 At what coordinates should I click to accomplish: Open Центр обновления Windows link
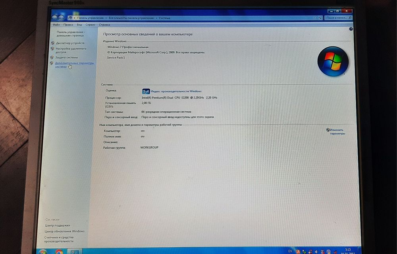point(65,231)
